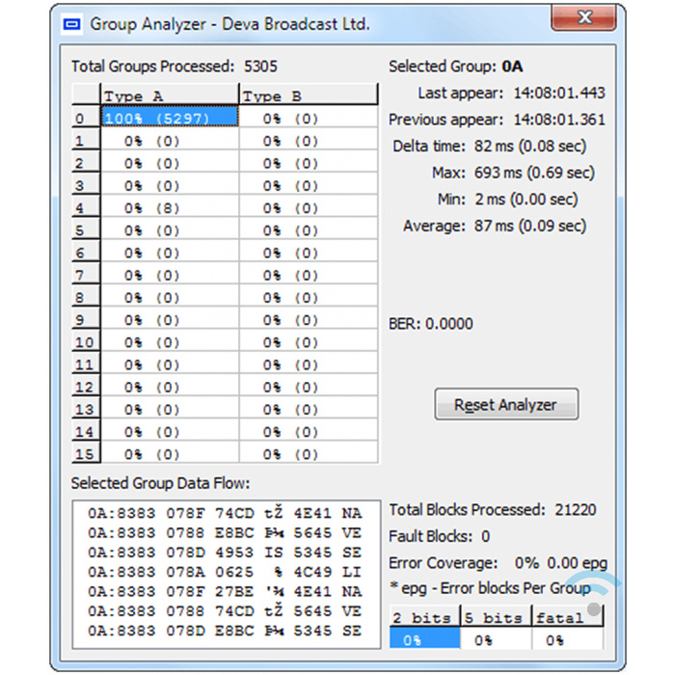Screen dimensions: 675x675
Task: Click Total Groups Processed value 5305
Action: 260,67
